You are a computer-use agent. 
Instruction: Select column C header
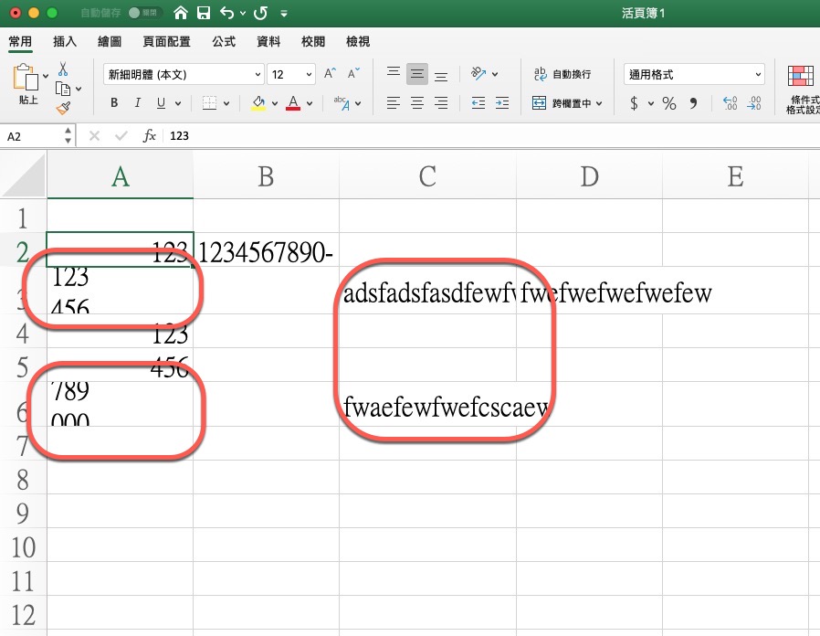click(x=427, y=176)
